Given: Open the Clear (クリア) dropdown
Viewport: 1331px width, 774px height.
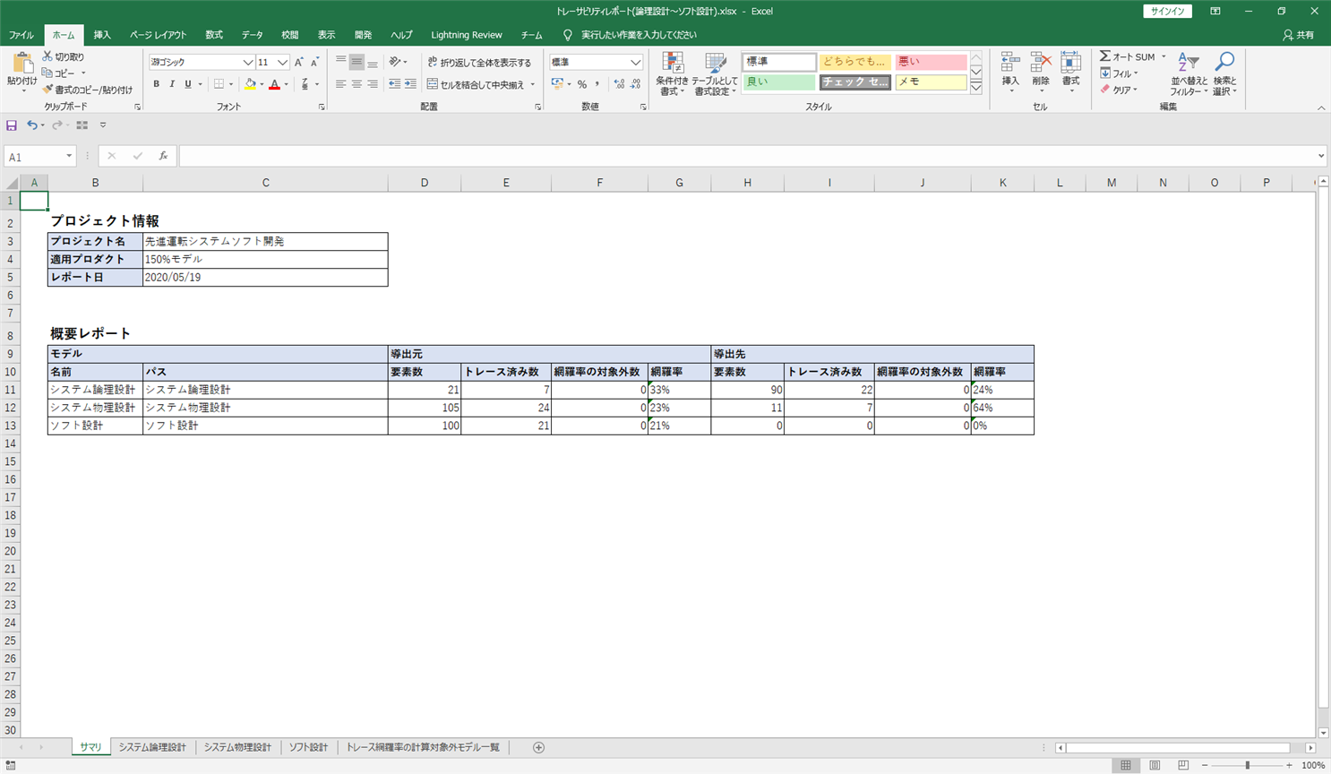Looking at the screenshot, I should coord(1120,90).
